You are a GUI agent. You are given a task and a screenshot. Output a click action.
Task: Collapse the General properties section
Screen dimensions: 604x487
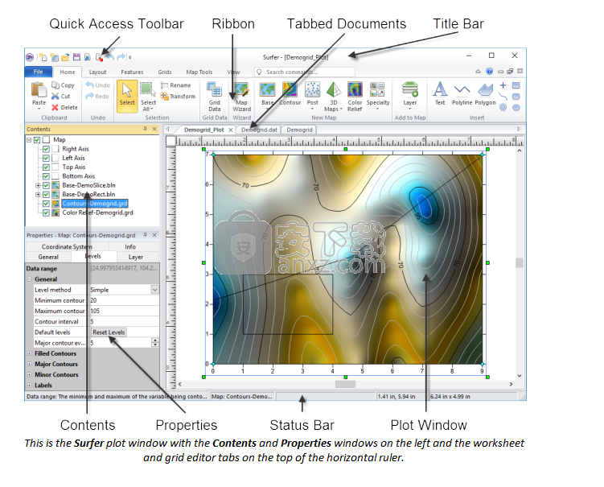(x=30, y=279)
